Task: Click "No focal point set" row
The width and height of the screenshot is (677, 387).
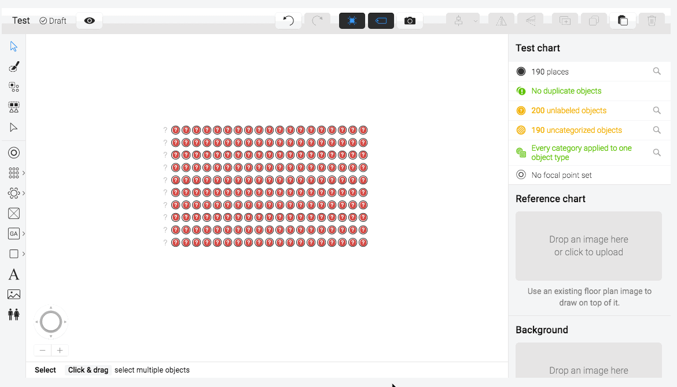Action: coord(590,175)
